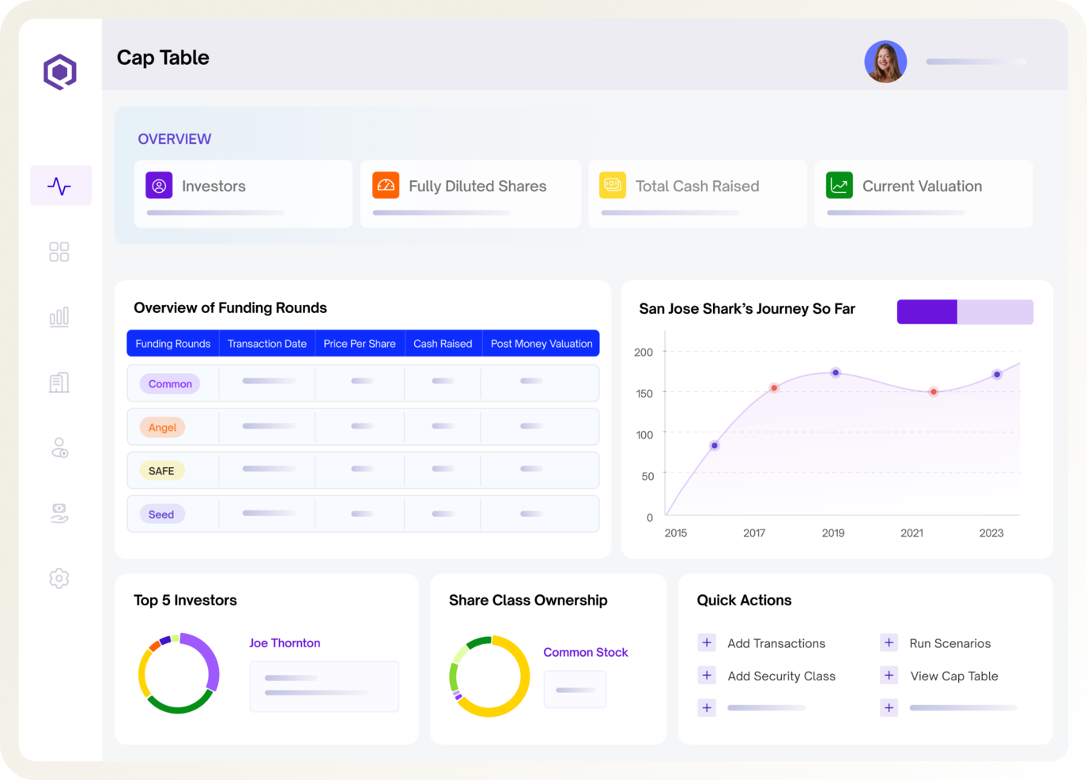Open the grid dashboard sidebar icon
Viewport: 1087px width, 780px height.
[x=59, y=252]
